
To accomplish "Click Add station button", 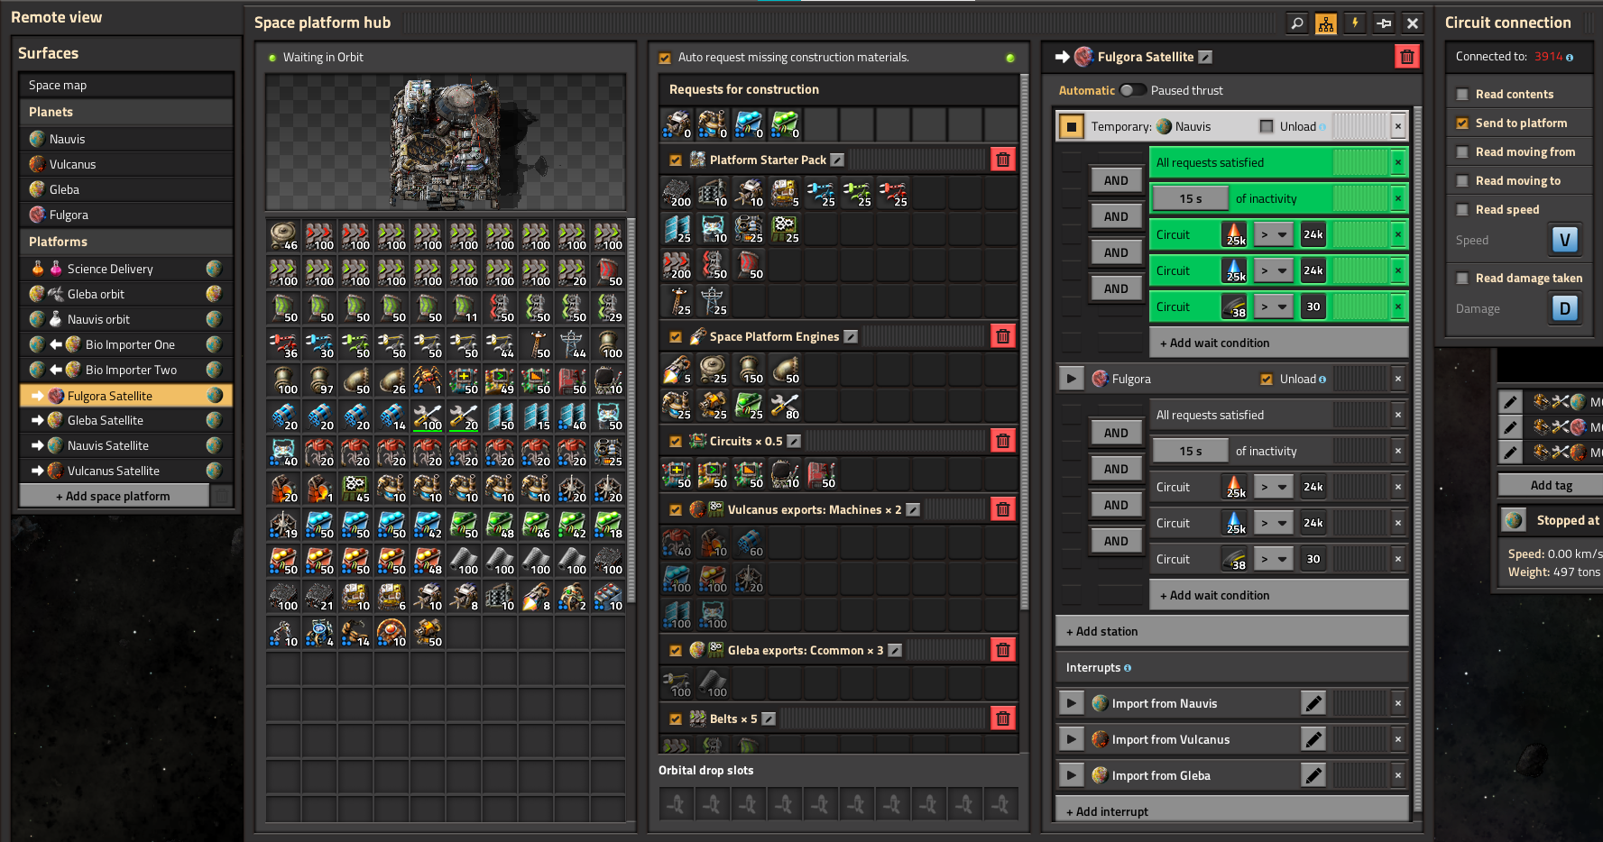I will click(x=1231, y=631).
